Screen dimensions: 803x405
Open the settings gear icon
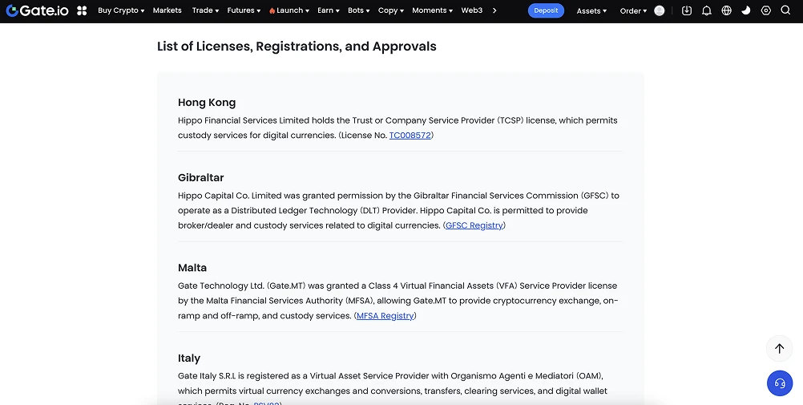coord(766,10)
